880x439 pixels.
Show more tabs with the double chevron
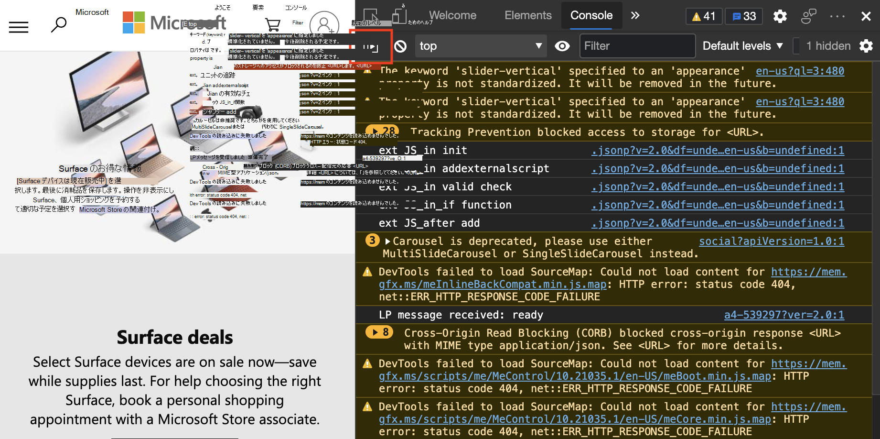[x=635, y=15]
